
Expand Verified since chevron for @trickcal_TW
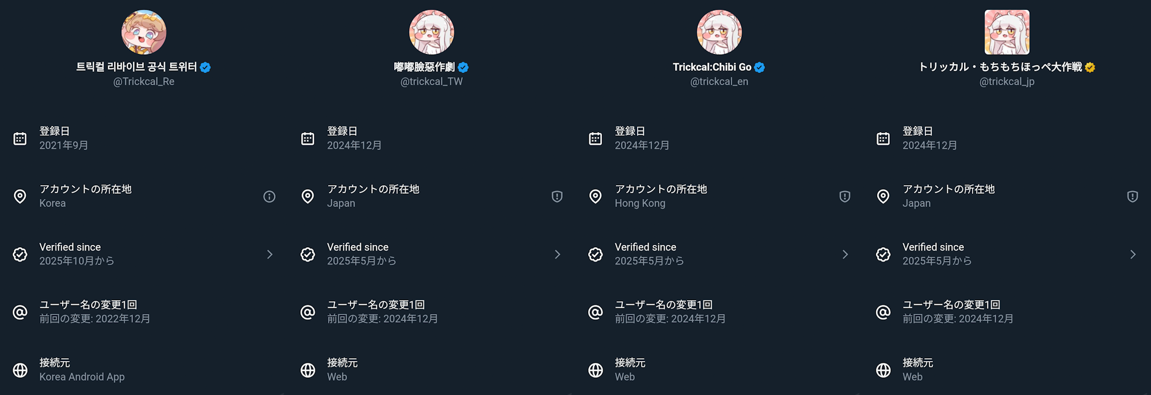(x=557, y=254)
